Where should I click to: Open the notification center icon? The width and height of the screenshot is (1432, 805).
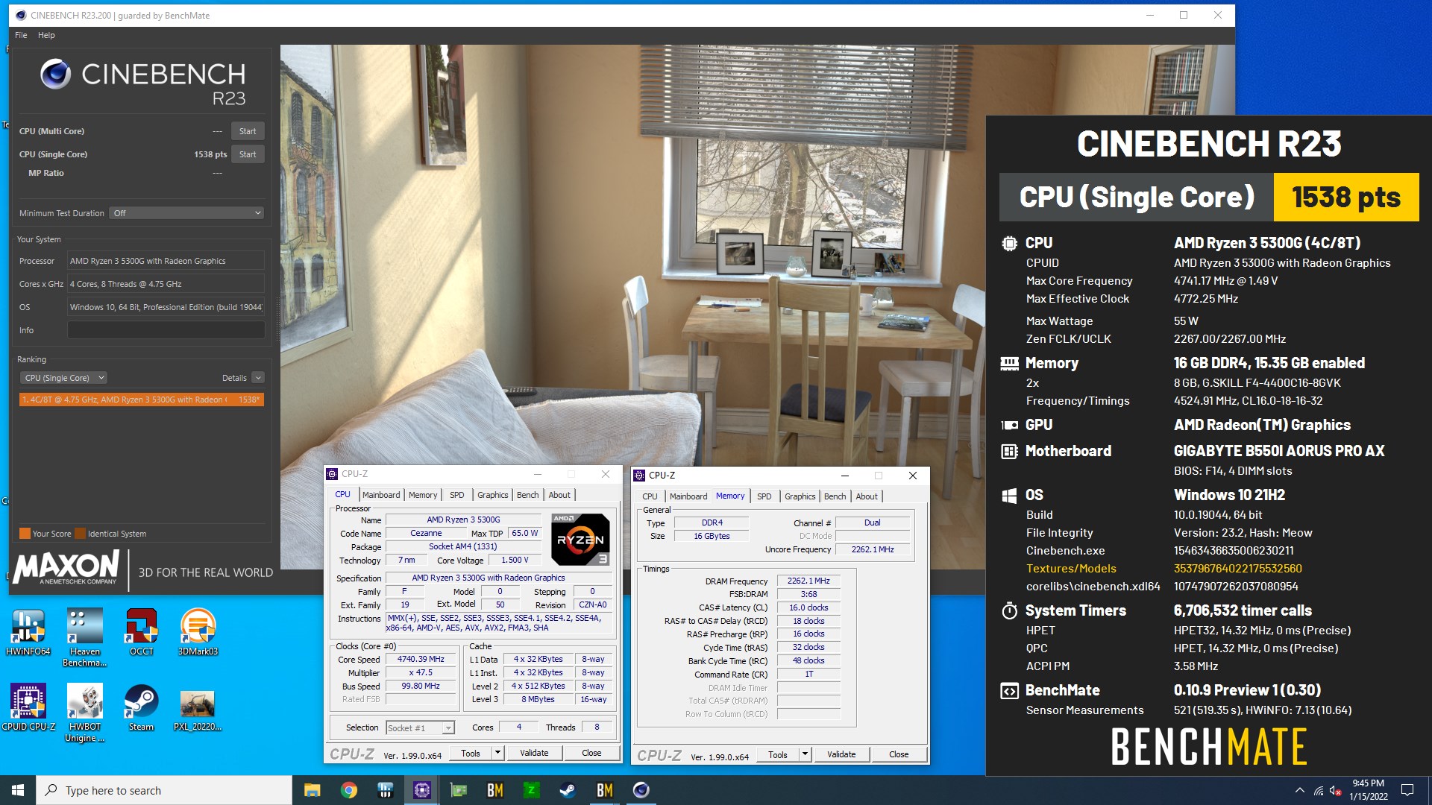click(x=1407, y=790)
